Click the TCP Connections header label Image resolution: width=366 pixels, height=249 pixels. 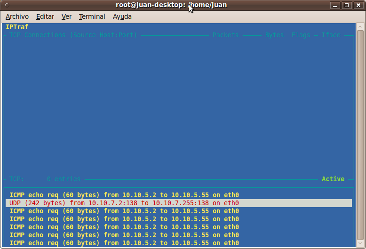(x=73, y=35)
